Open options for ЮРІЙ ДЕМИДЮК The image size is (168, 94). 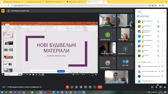pos(162,41)
